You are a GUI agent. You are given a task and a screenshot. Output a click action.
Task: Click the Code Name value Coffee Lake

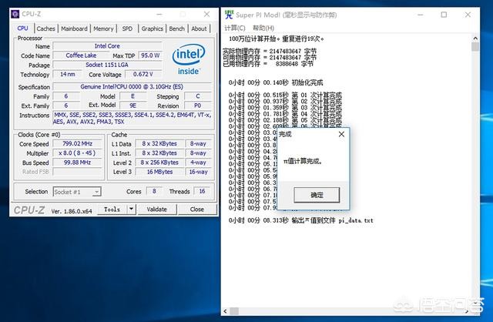tap(81, 55)
